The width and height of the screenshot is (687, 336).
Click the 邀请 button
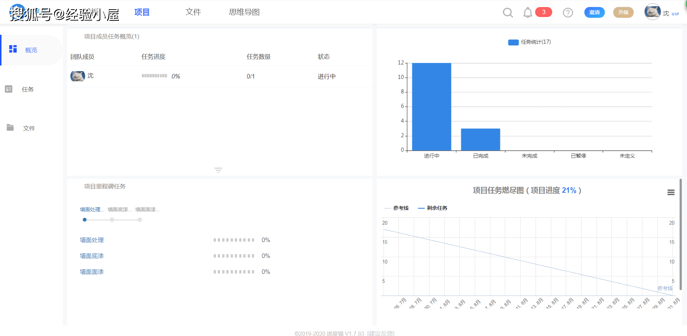click(x=594, y=12)
